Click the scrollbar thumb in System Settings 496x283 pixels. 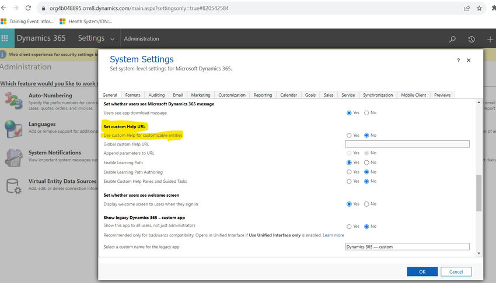coord(478,193)
